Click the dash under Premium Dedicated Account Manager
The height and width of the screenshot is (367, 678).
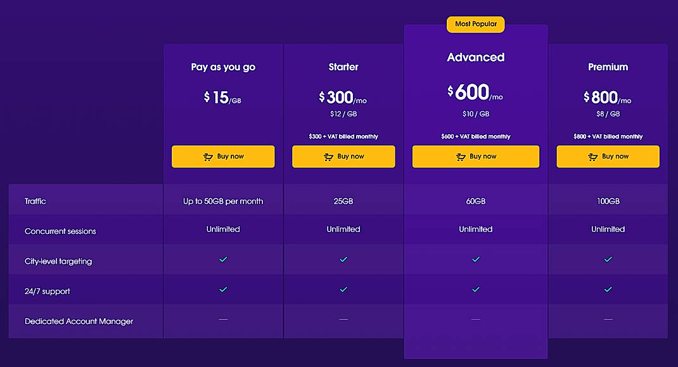pos(608,319)
